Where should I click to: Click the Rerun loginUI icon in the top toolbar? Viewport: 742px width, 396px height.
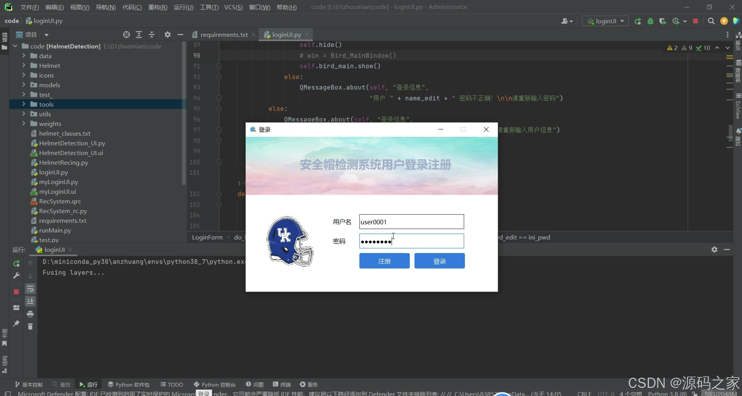[638, 21]
